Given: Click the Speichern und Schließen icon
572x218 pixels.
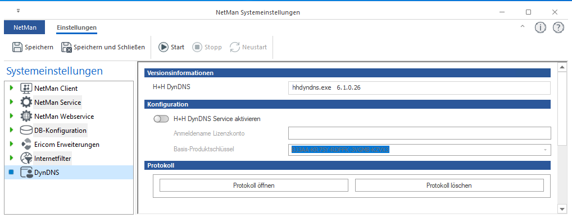Looking at the screenshot, I should [x=66, y=47].
